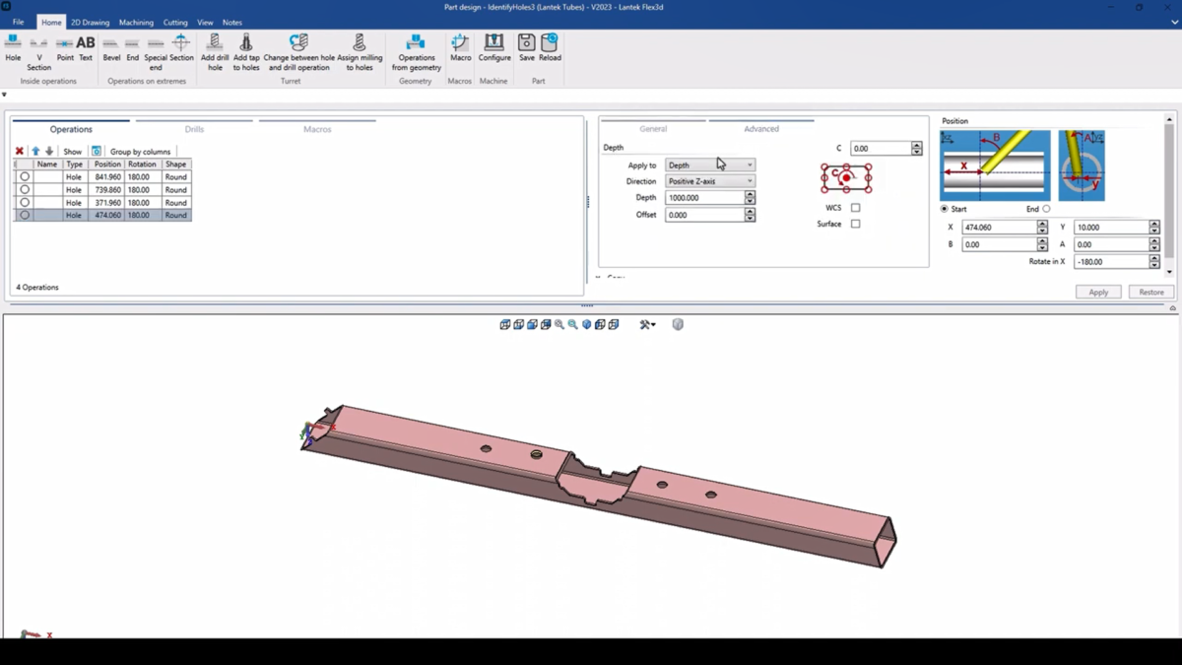Image resolution: width=1182 pixels, height=665 pixels.
Task: Click Group by columns
Action: pyautogui.click(x=140, y=152)
